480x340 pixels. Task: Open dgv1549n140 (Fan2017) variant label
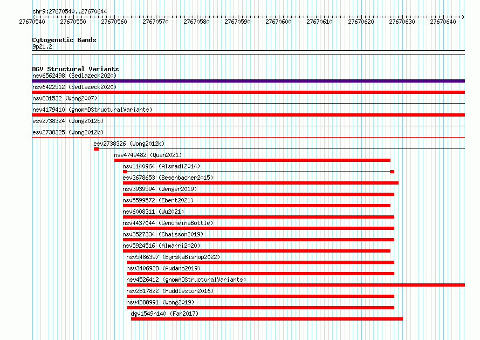click(164, 314)
